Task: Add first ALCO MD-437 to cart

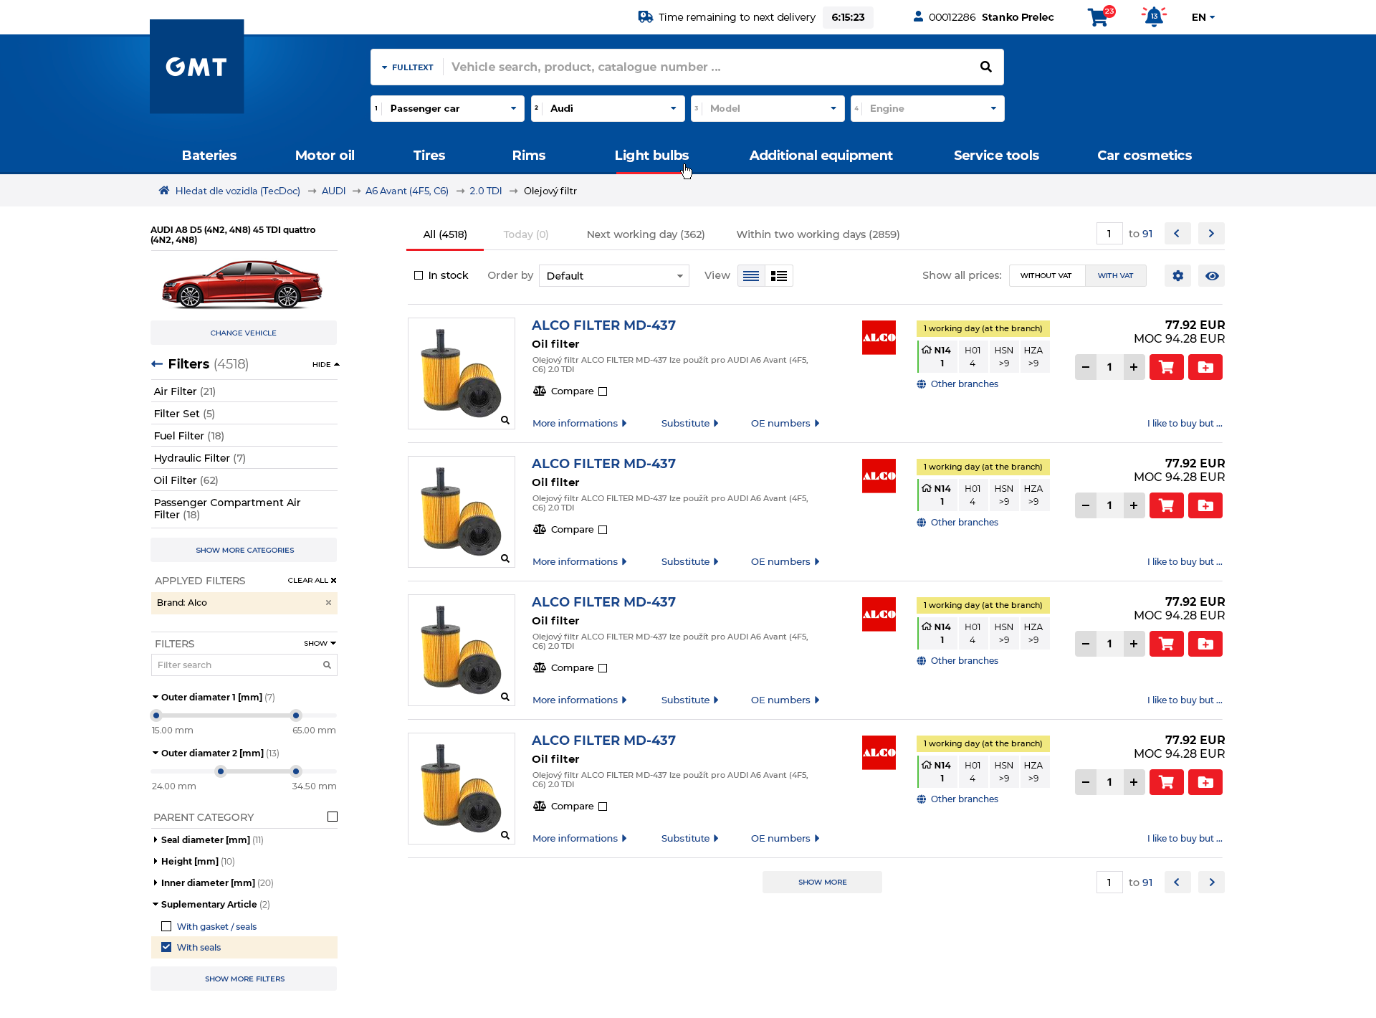Action: click(1167, 367)
